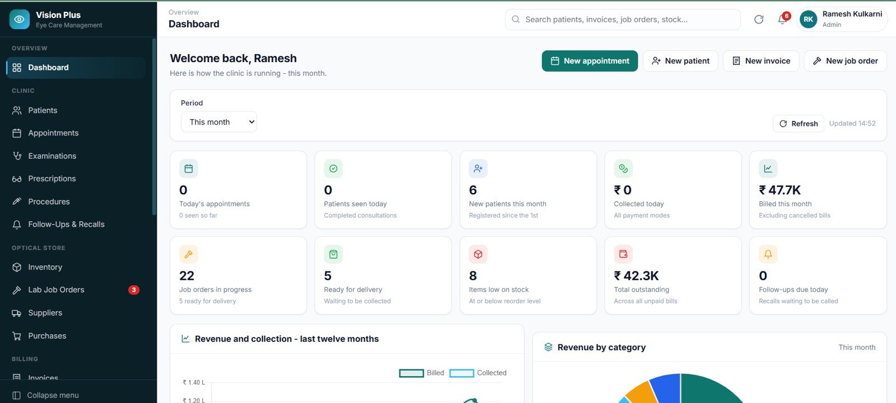The image size is (896, 403).
Task: Open Appointments from the sidebar
Action: pos(76,133)
